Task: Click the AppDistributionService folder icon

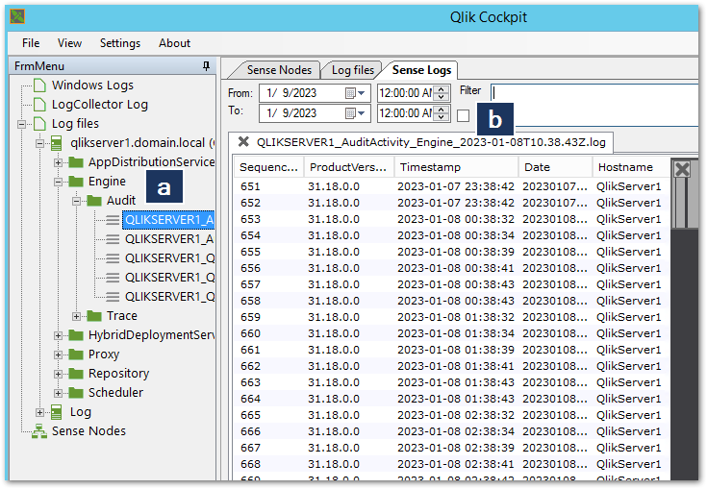Action: pyautogui.click(x=76, y=162)
